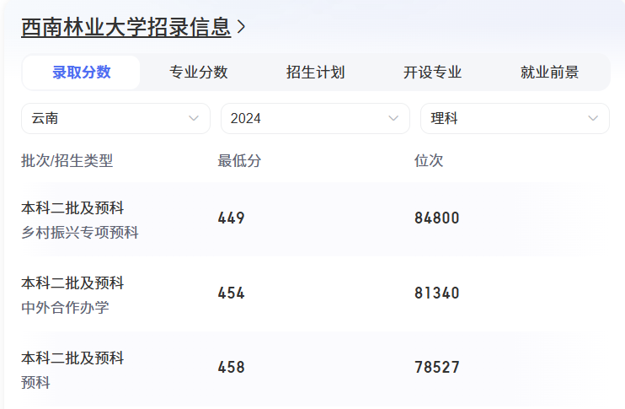This screenshot has width=625, height=409.
Task: Click chevron in 2024 dropdown
Action: point(393,119)
